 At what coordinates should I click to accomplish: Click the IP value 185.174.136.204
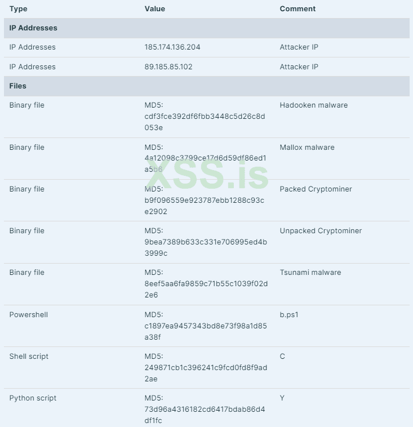click(172, 47)
